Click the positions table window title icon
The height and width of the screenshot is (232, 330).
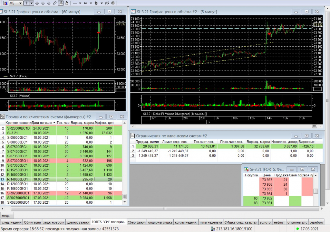pos(2,116)
